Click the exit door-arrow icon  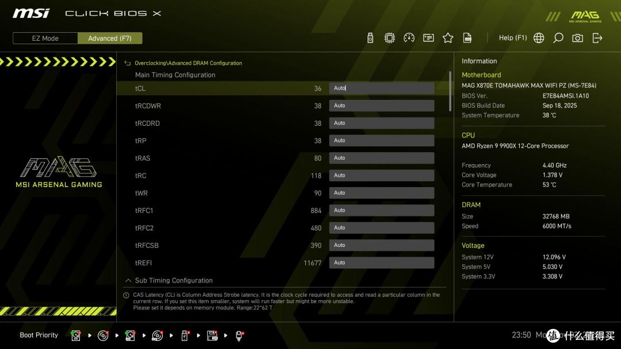597,38
